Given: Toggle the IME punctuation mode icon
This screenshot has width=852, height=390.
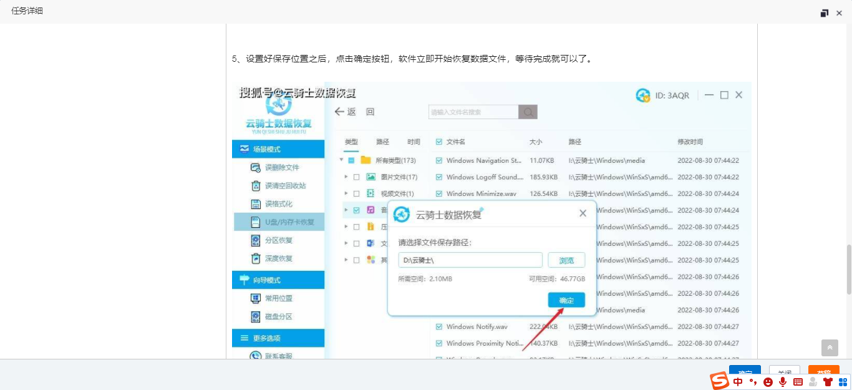Looking at the screenshot, I should pos(753,381).
